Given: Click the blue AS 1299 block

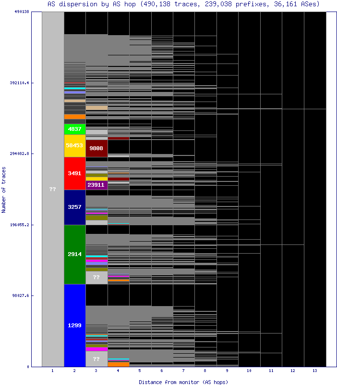Looking at the screenshot, I should click(74, 325).
